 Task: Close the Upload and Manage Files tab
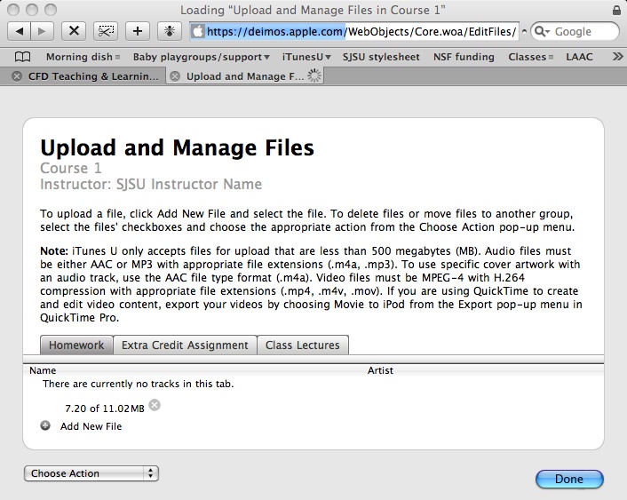(x=175, y=76)
